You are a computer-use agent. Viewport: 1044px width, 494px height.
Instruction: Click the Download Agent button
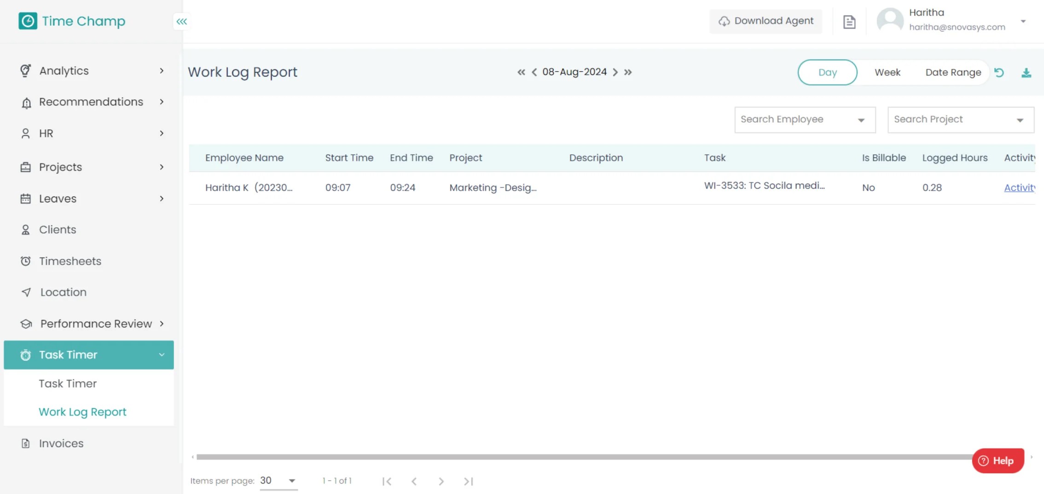[766, 21]
